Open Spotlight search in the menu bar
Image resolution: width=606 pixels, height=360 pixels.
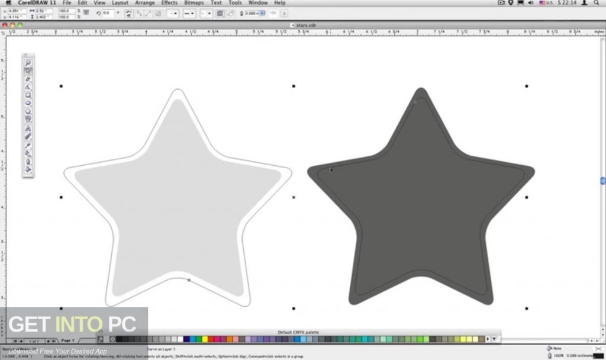pos(597,3)
